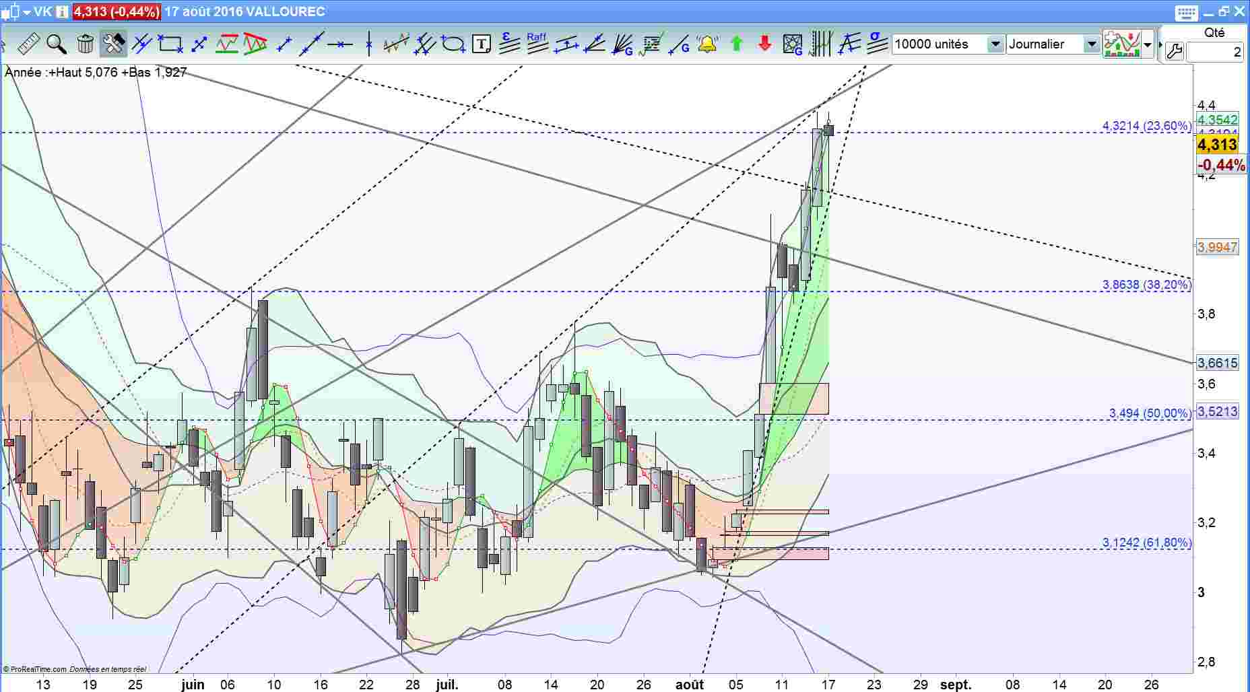
Task: Click the yellow alert bell icon
Action: click(x=707, y=44)
